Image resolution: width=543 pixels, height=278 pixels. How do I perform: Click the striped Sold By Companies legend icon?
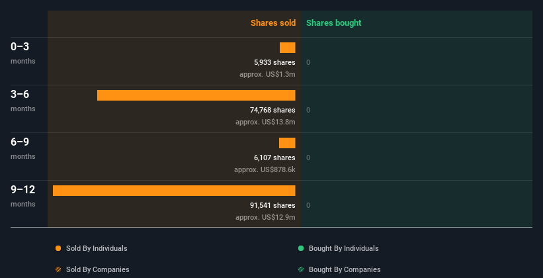coord(58,269)
